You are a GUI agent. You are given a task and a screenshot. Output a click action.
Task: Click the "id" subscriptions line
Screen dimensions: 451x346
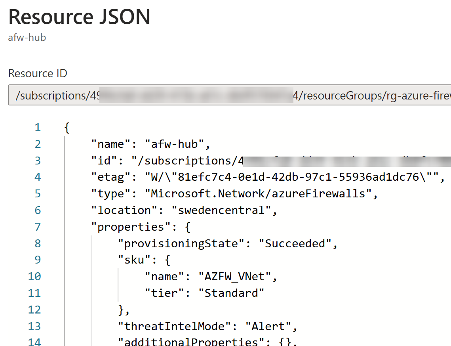pyautogui.click(x=271, y=161)
